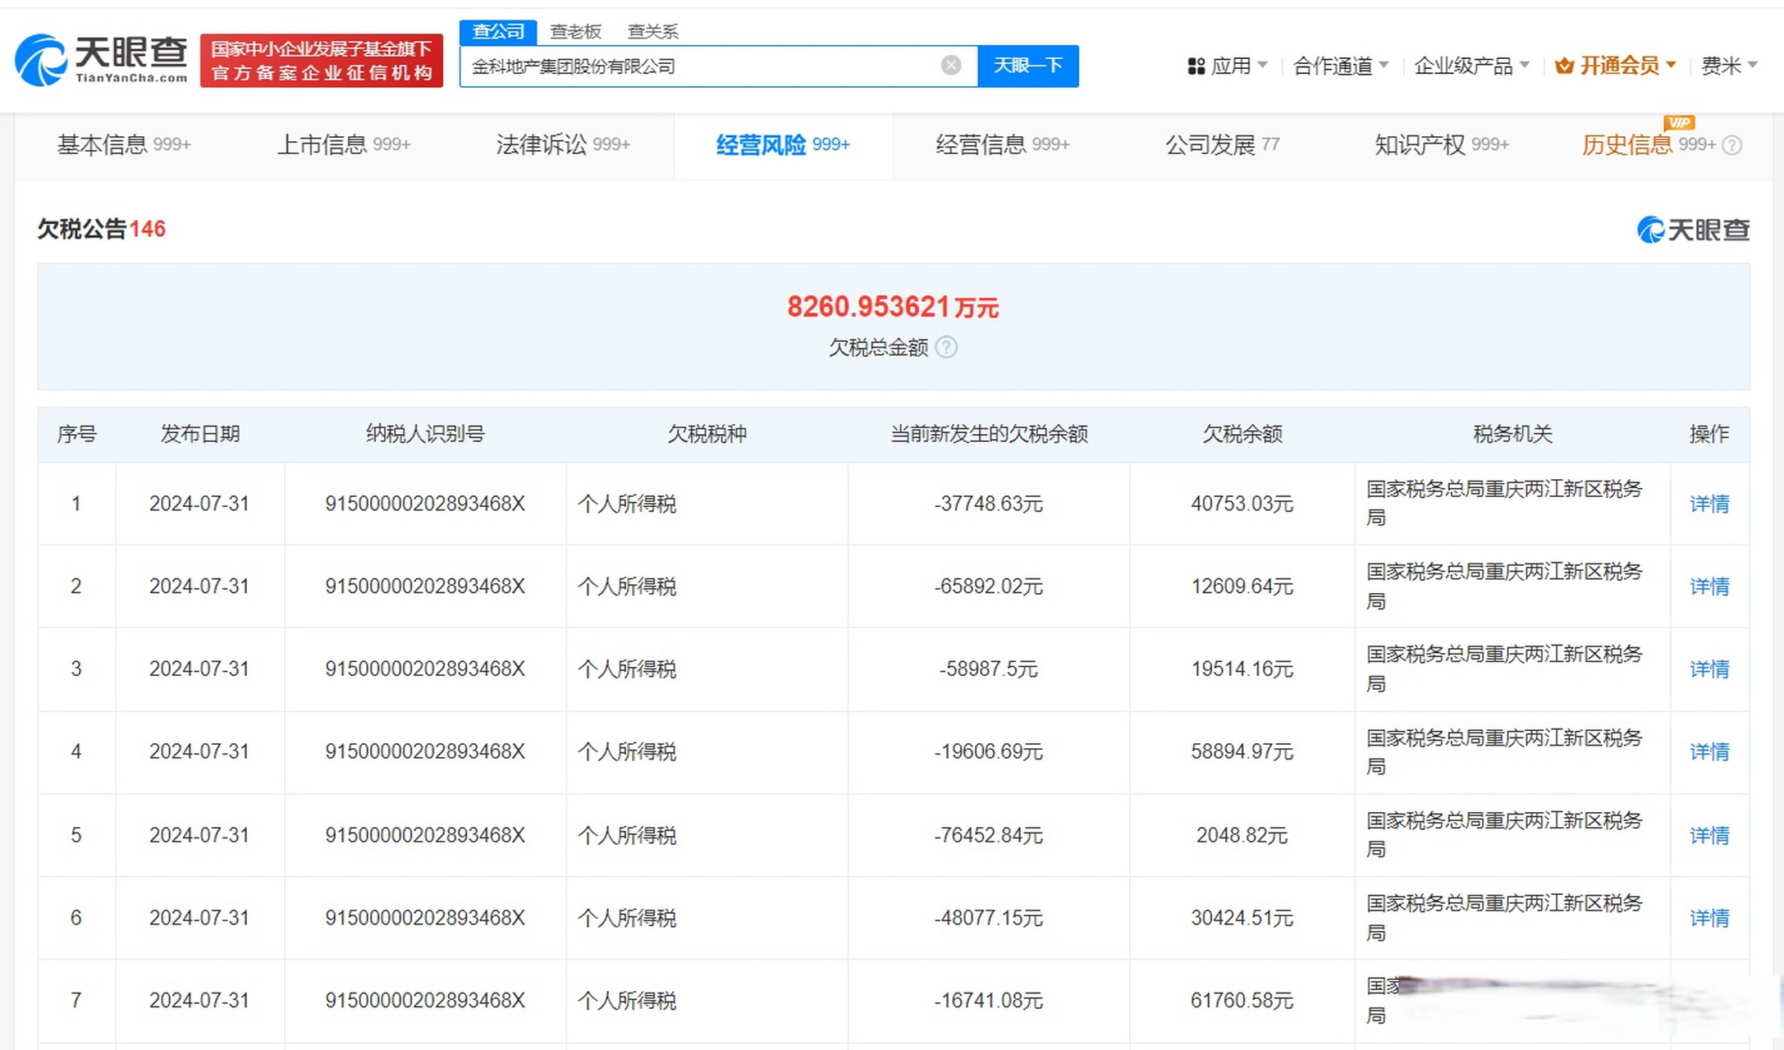Click the red 国家中小企业发展子基金旗下 banner
The image size is (1784, 1050).
322,61
